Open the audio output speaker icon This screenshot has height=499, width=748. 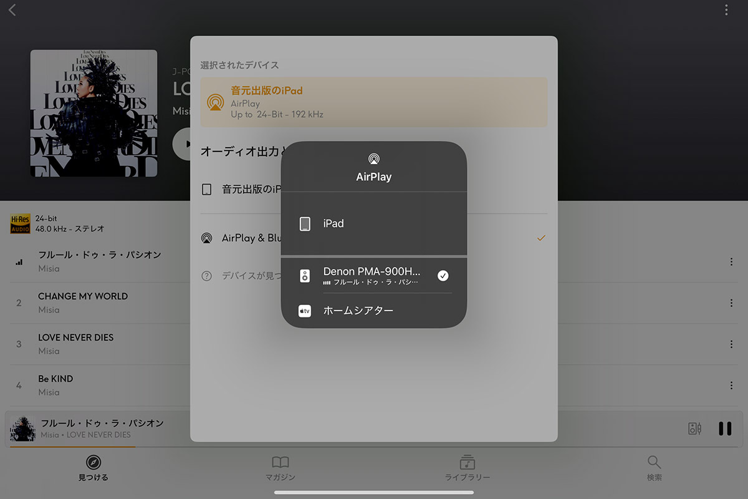[x=695, y=429]
